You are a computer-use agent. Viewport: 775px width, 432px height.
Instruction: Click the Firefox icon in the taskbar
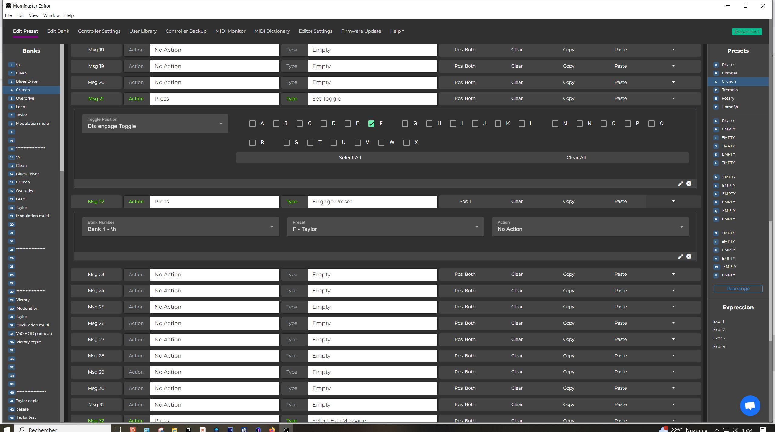[x=272, y=429]
